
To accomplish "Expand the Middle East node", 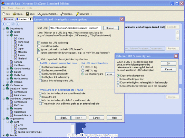I will [8, 75].
